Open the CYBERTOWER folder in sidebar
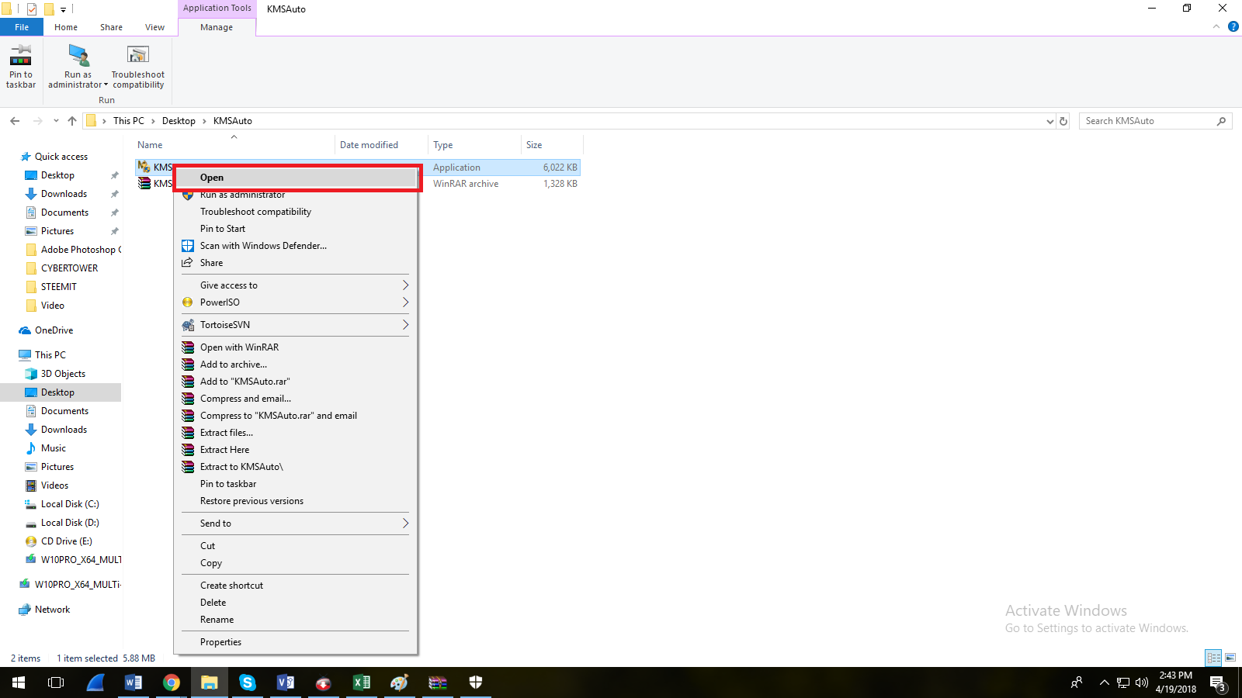Viewport: 1242px width, 698px height. coord(69,268)
